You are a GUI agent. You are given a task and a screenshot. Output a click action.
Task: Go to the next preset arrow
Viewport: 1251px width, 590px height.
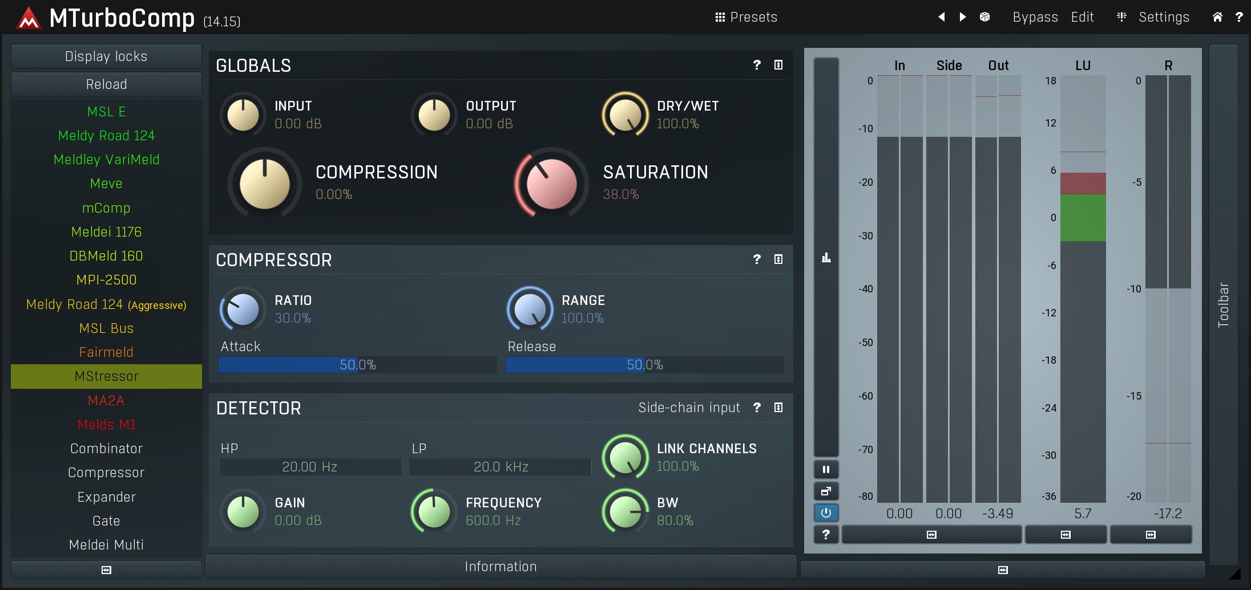tap(963, 17)
